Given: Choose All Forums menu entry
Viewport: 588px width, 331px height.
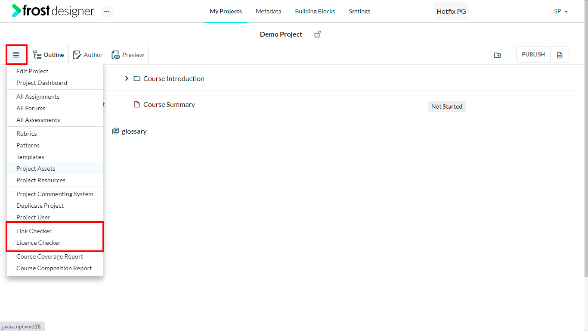Looking at the screenshot, I should (55, 108).
